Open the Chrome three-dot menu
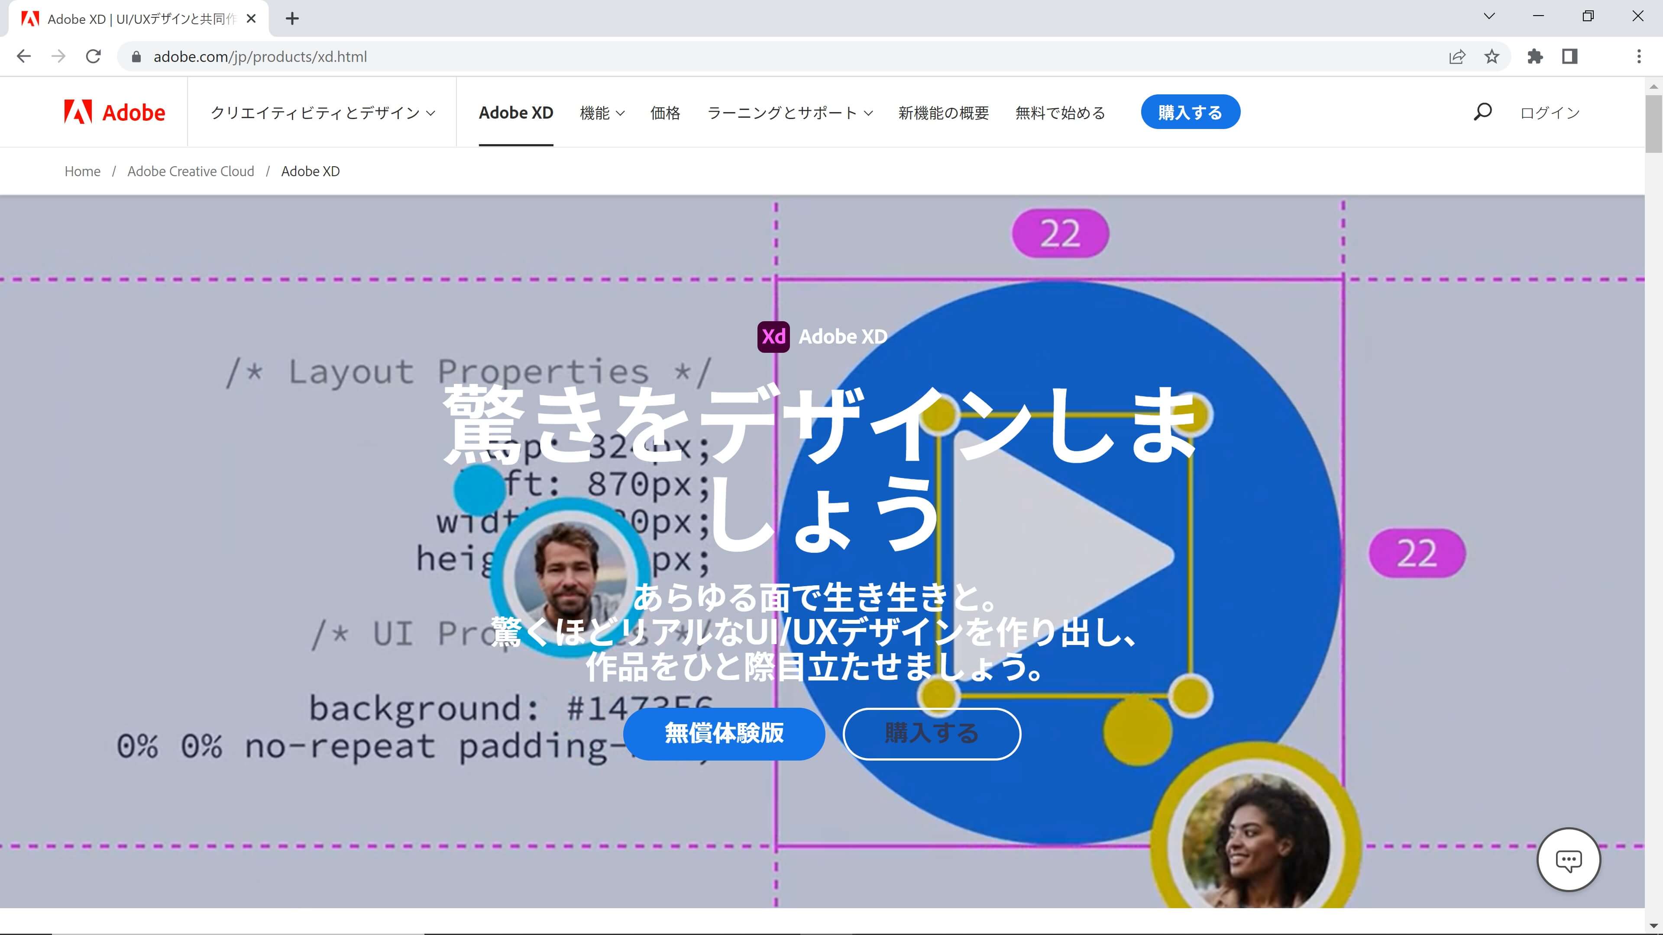Viewport: 1663px width, 935px height. (1638, 56)
